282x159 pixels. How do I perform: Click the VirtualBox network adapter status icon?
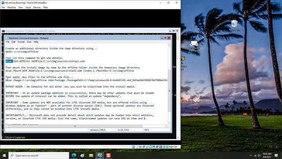(x=144, y=147)
